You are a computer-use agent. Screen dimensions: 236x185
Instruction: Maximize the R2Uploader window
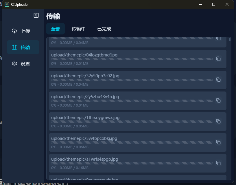213,4
